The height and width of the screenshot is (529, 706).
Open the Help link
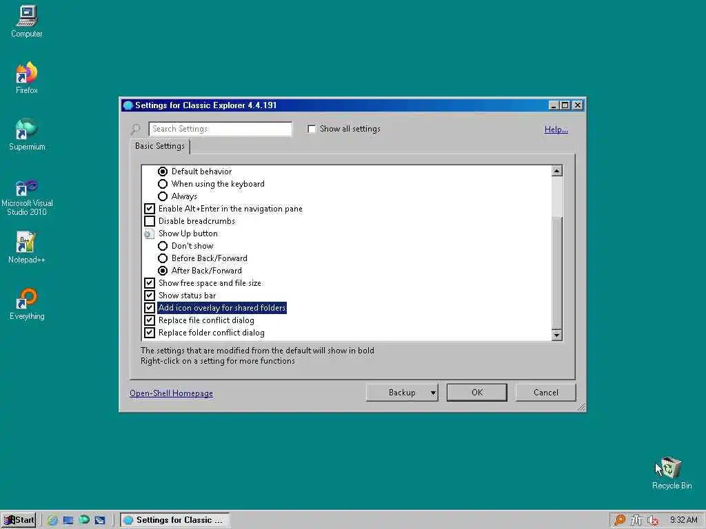[x=556, y=129]
